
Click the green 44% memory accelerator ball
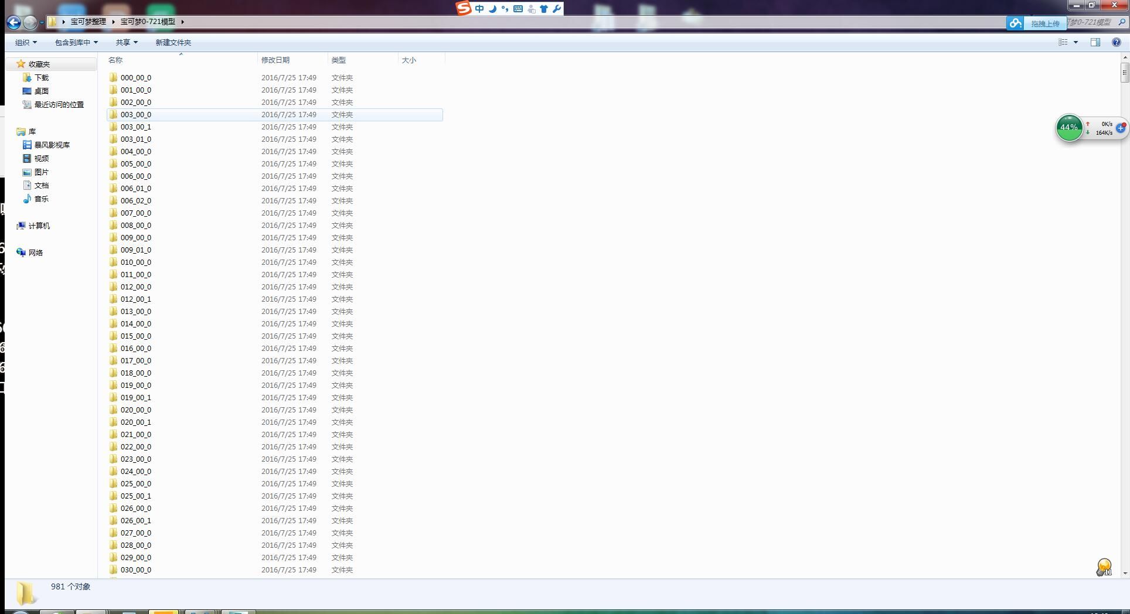[1069, 127]
